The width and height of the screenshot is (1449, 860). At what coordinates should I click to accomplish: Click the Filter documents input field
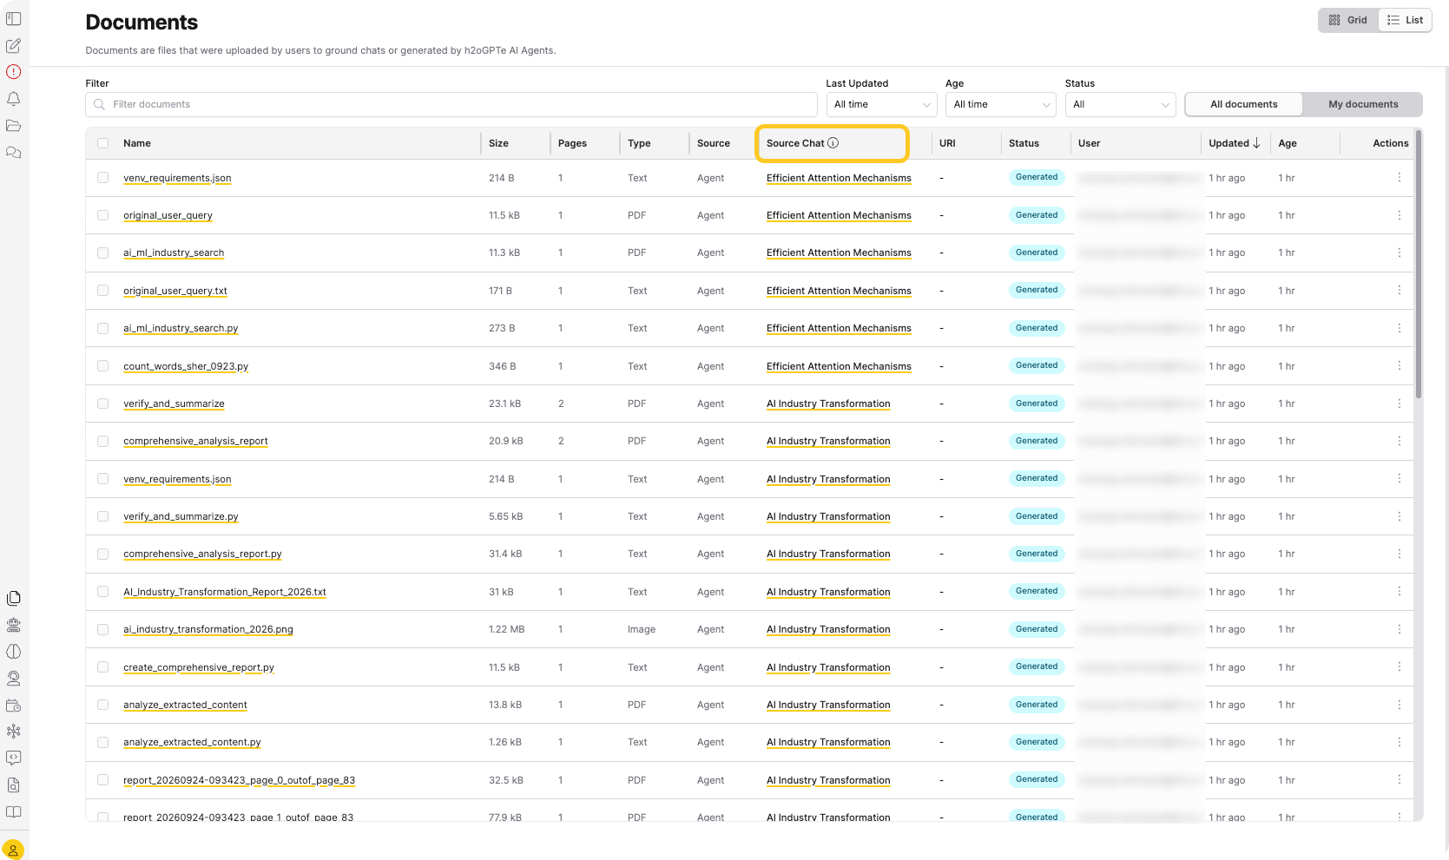click(x=451, y=104)
